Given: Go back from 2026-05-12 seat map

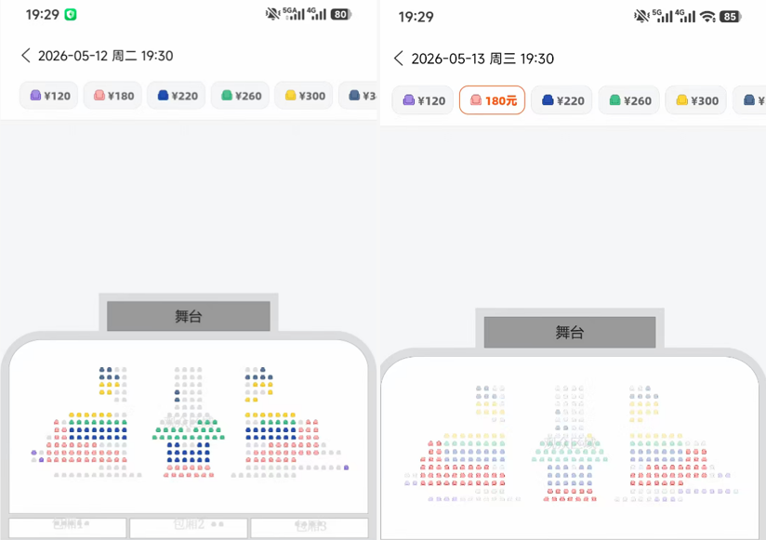Looking at the screenshot, I should tap(26, 56).
